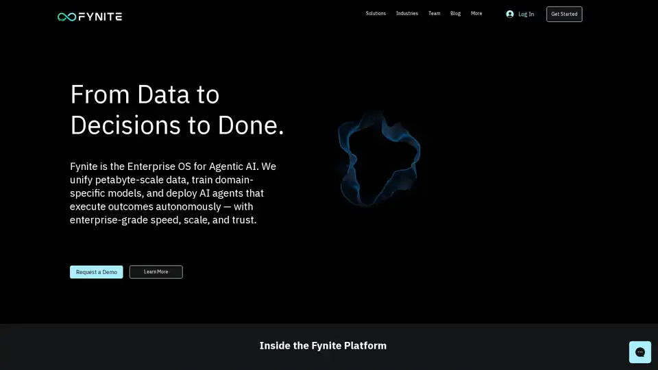Click the Enterprise OS description paragraph
Screen dimensions: 658x370
[173, 193]
